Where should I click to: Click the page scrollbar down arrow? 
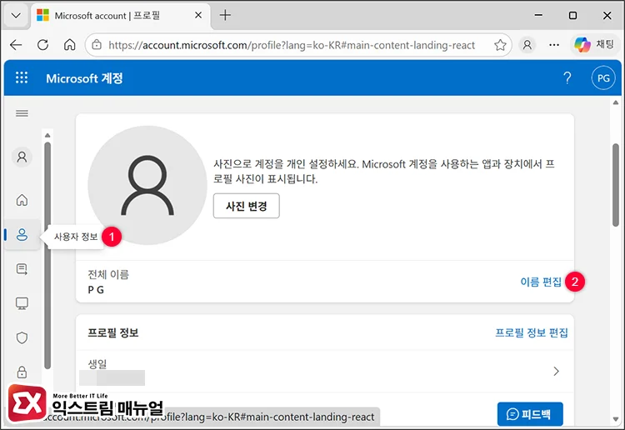tap(616, 420)
